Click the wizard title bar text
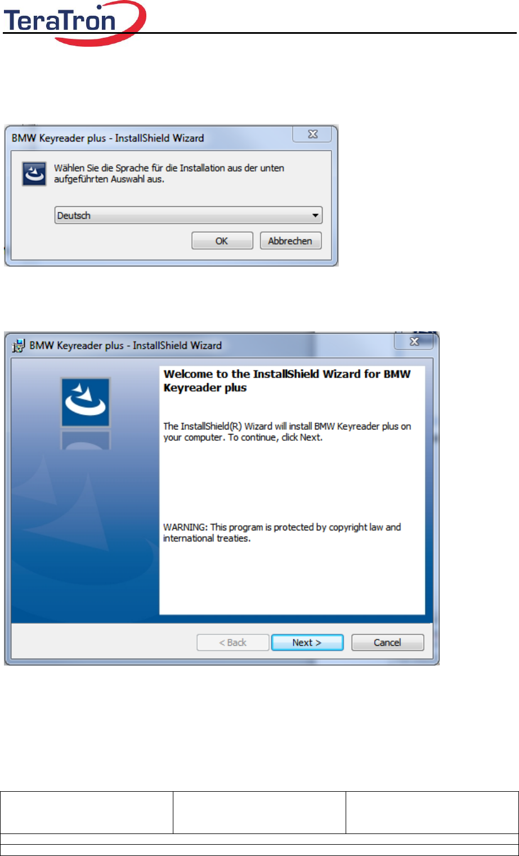The image size is (519, 856). [x=126, y=345]
